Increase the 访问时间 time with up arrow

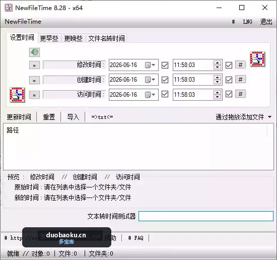click(x=218, y=92)
